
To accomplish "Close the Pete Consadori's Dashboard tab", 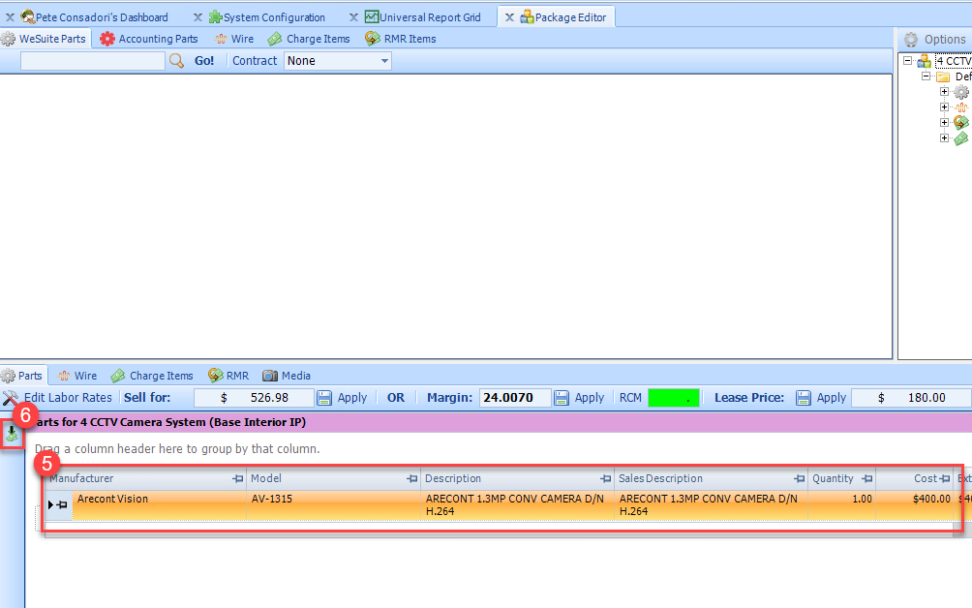I will point(10,17).
